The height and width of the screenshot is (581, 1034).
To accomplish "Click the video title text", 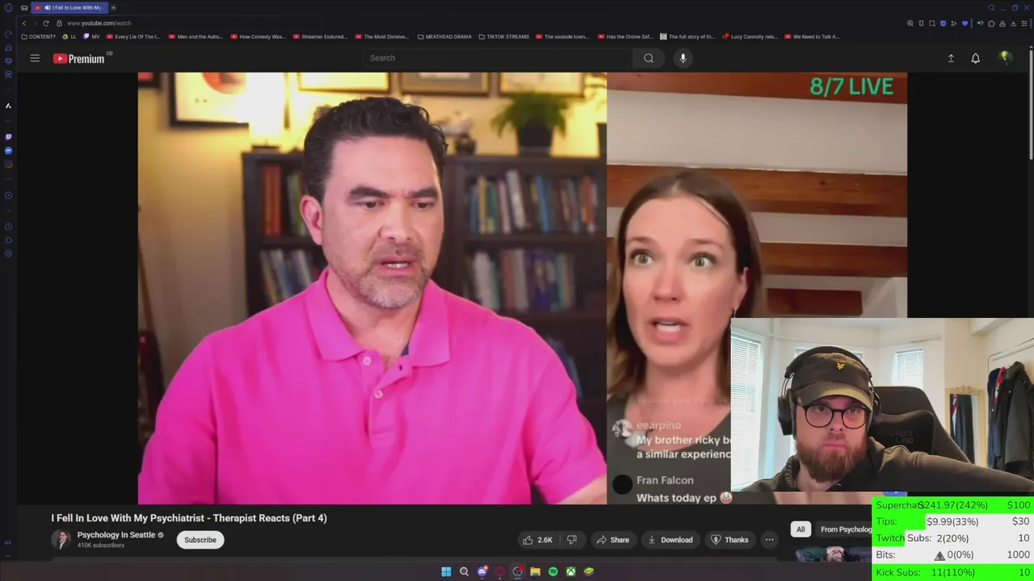I will [x=189, y=518].
